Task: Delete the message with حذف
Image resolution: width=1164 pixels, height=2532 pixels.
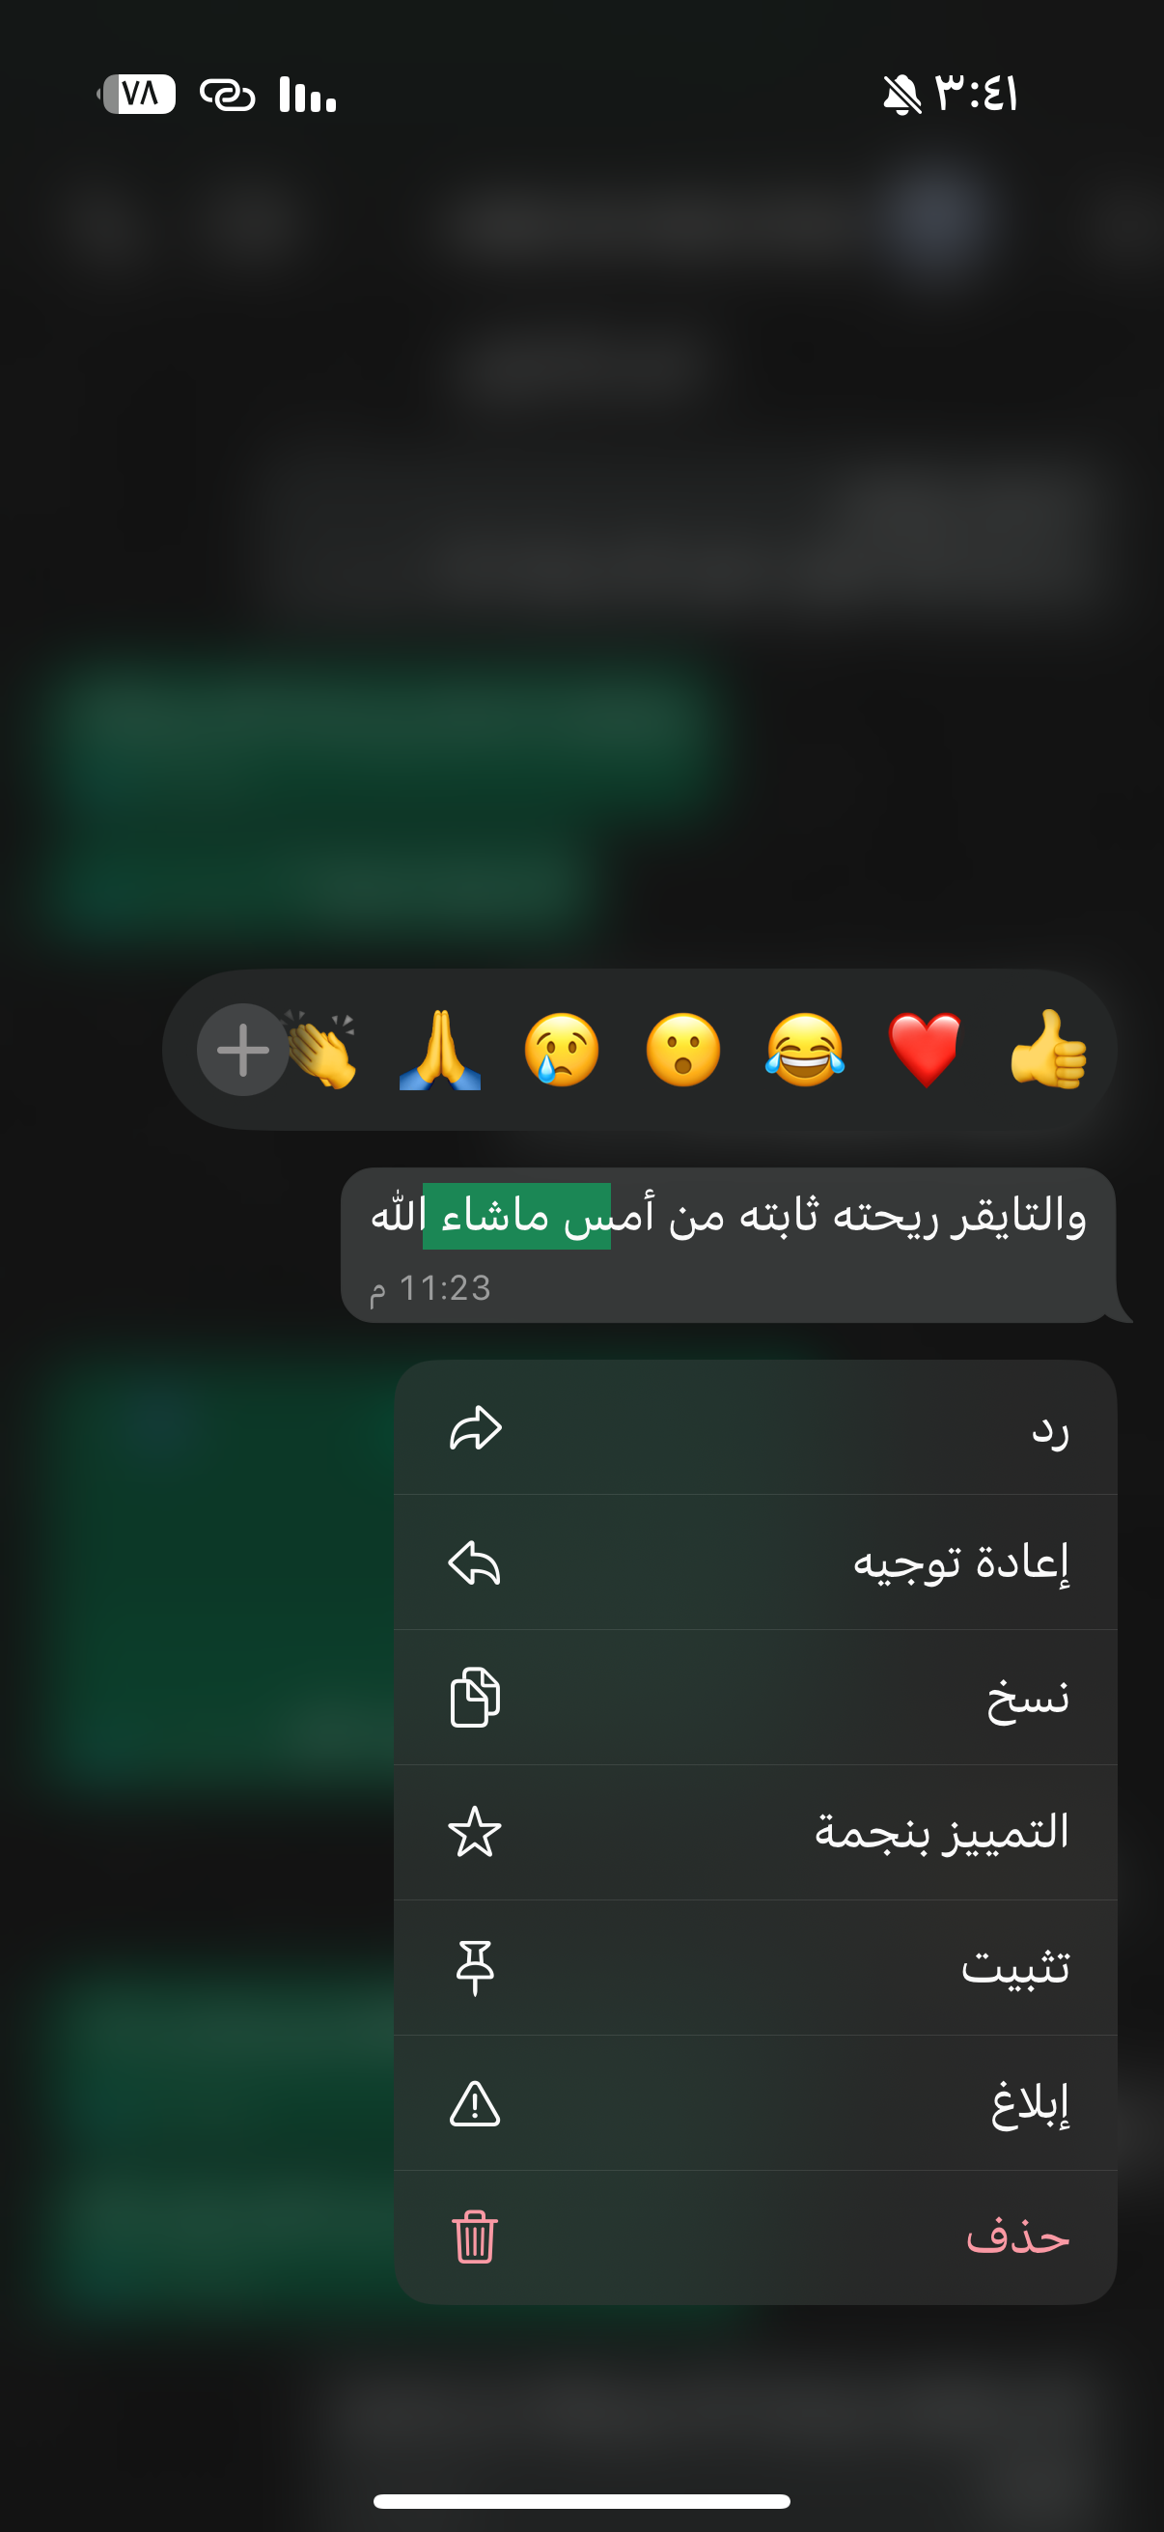Action: pos(756,2237)
